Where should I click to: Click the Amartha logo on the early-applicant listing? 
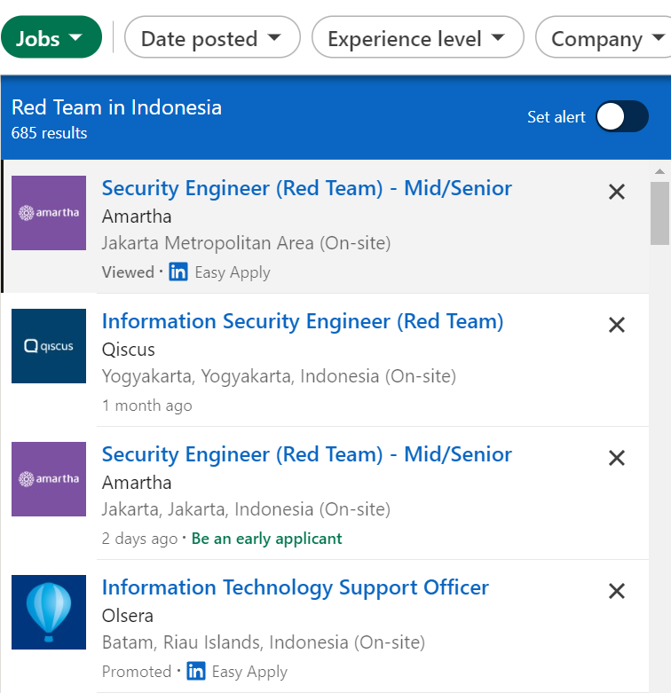pyautogui.click(x=49, y=479)
